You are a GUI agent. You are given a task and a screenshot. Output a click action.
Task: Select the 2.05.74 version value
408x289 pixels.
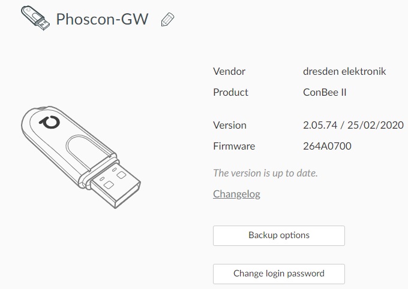[320, 125]
